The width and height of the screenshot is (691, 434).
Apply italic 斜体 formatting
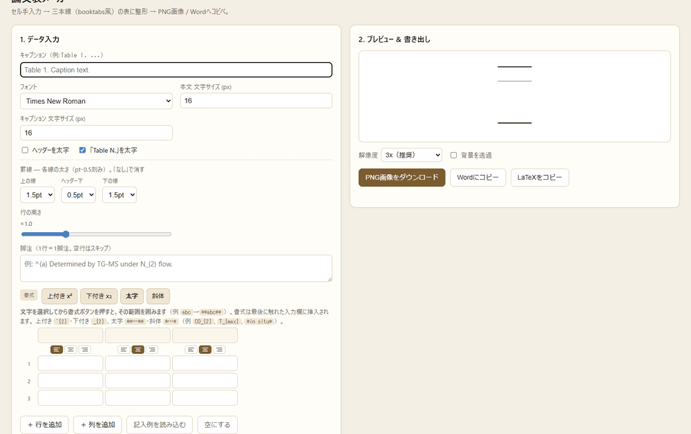coord(158,296)
